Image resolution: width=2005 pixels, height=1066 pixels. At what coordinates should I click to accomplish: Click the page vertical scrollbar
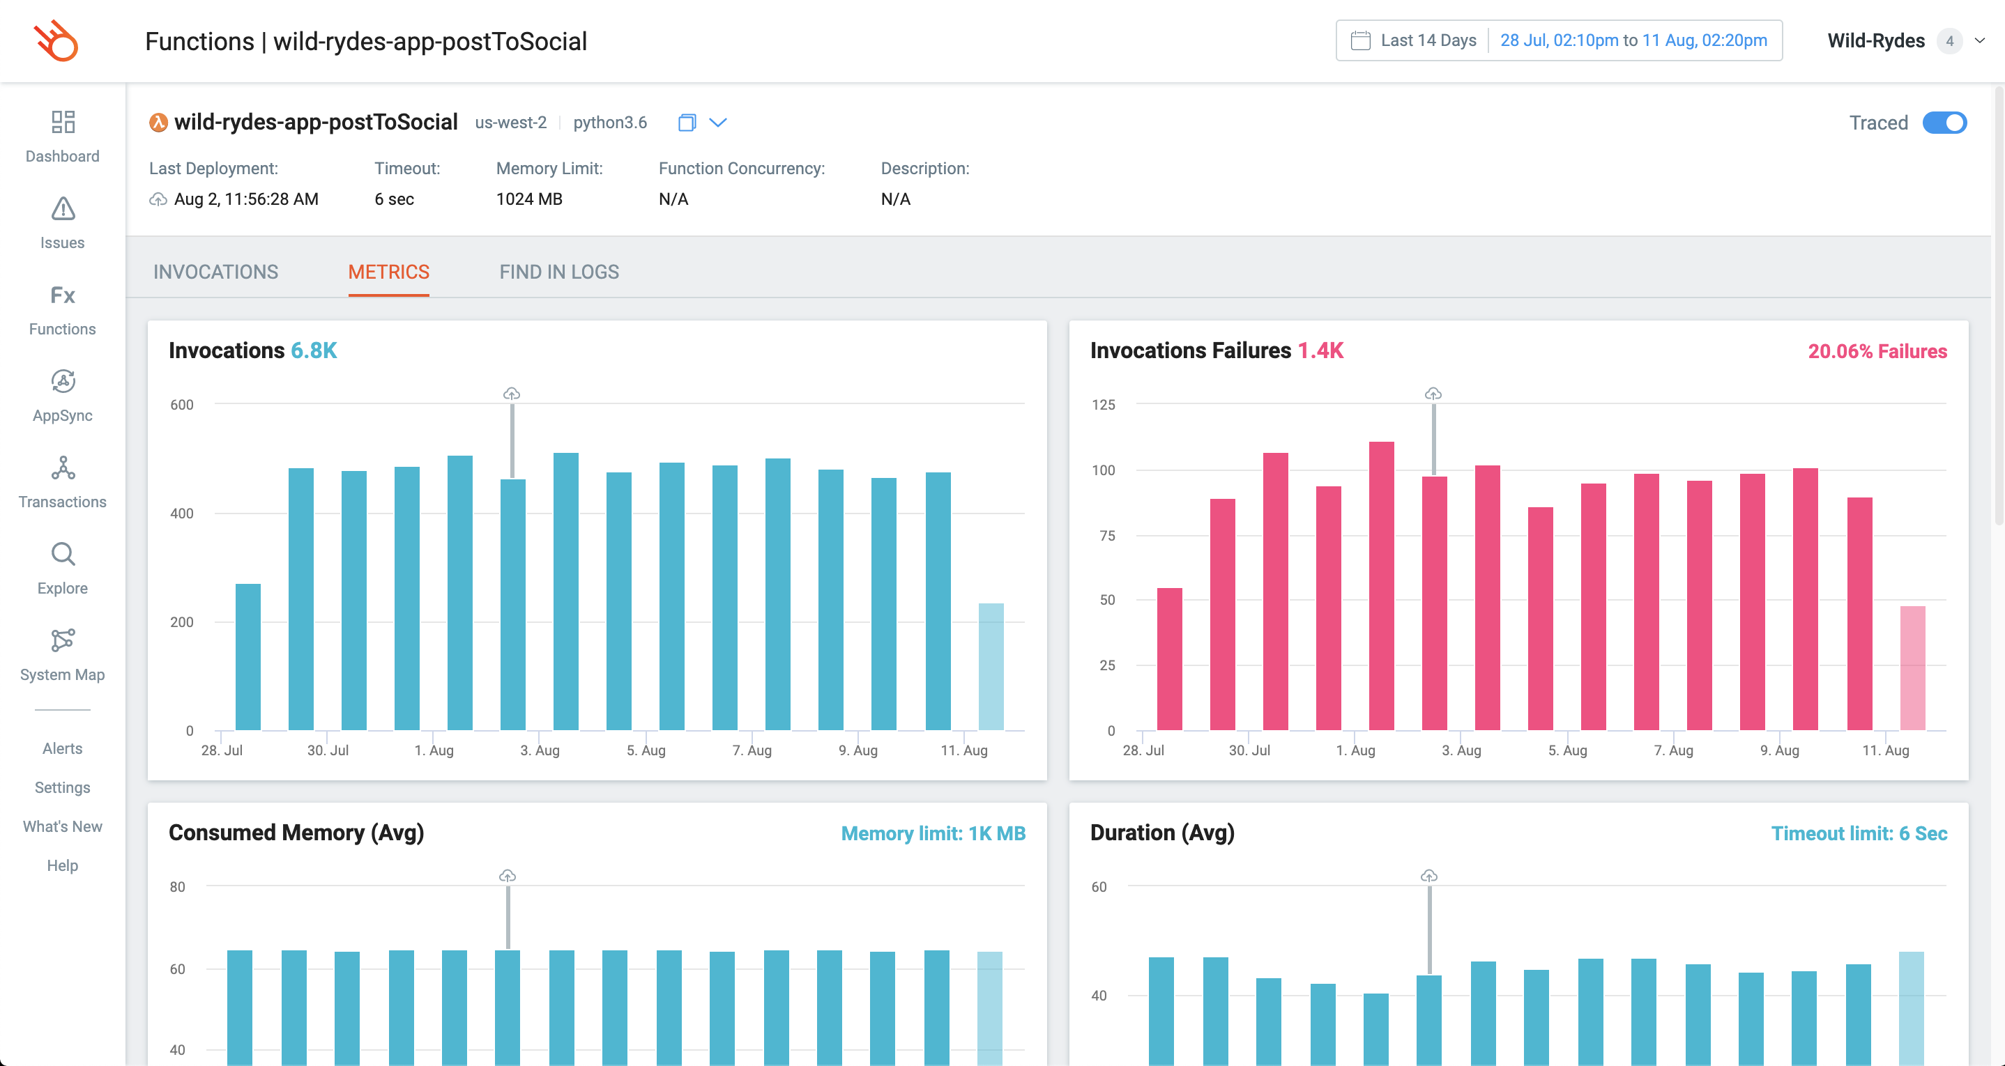(1998, 311)
